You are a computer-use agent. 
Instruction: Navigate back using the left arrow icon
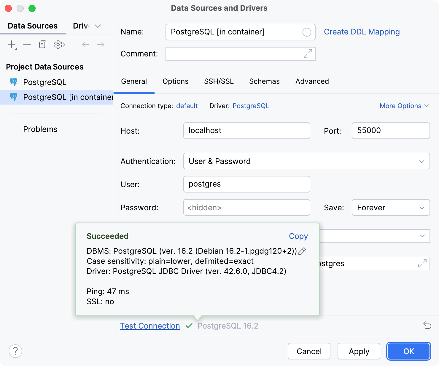pos(85,44)
